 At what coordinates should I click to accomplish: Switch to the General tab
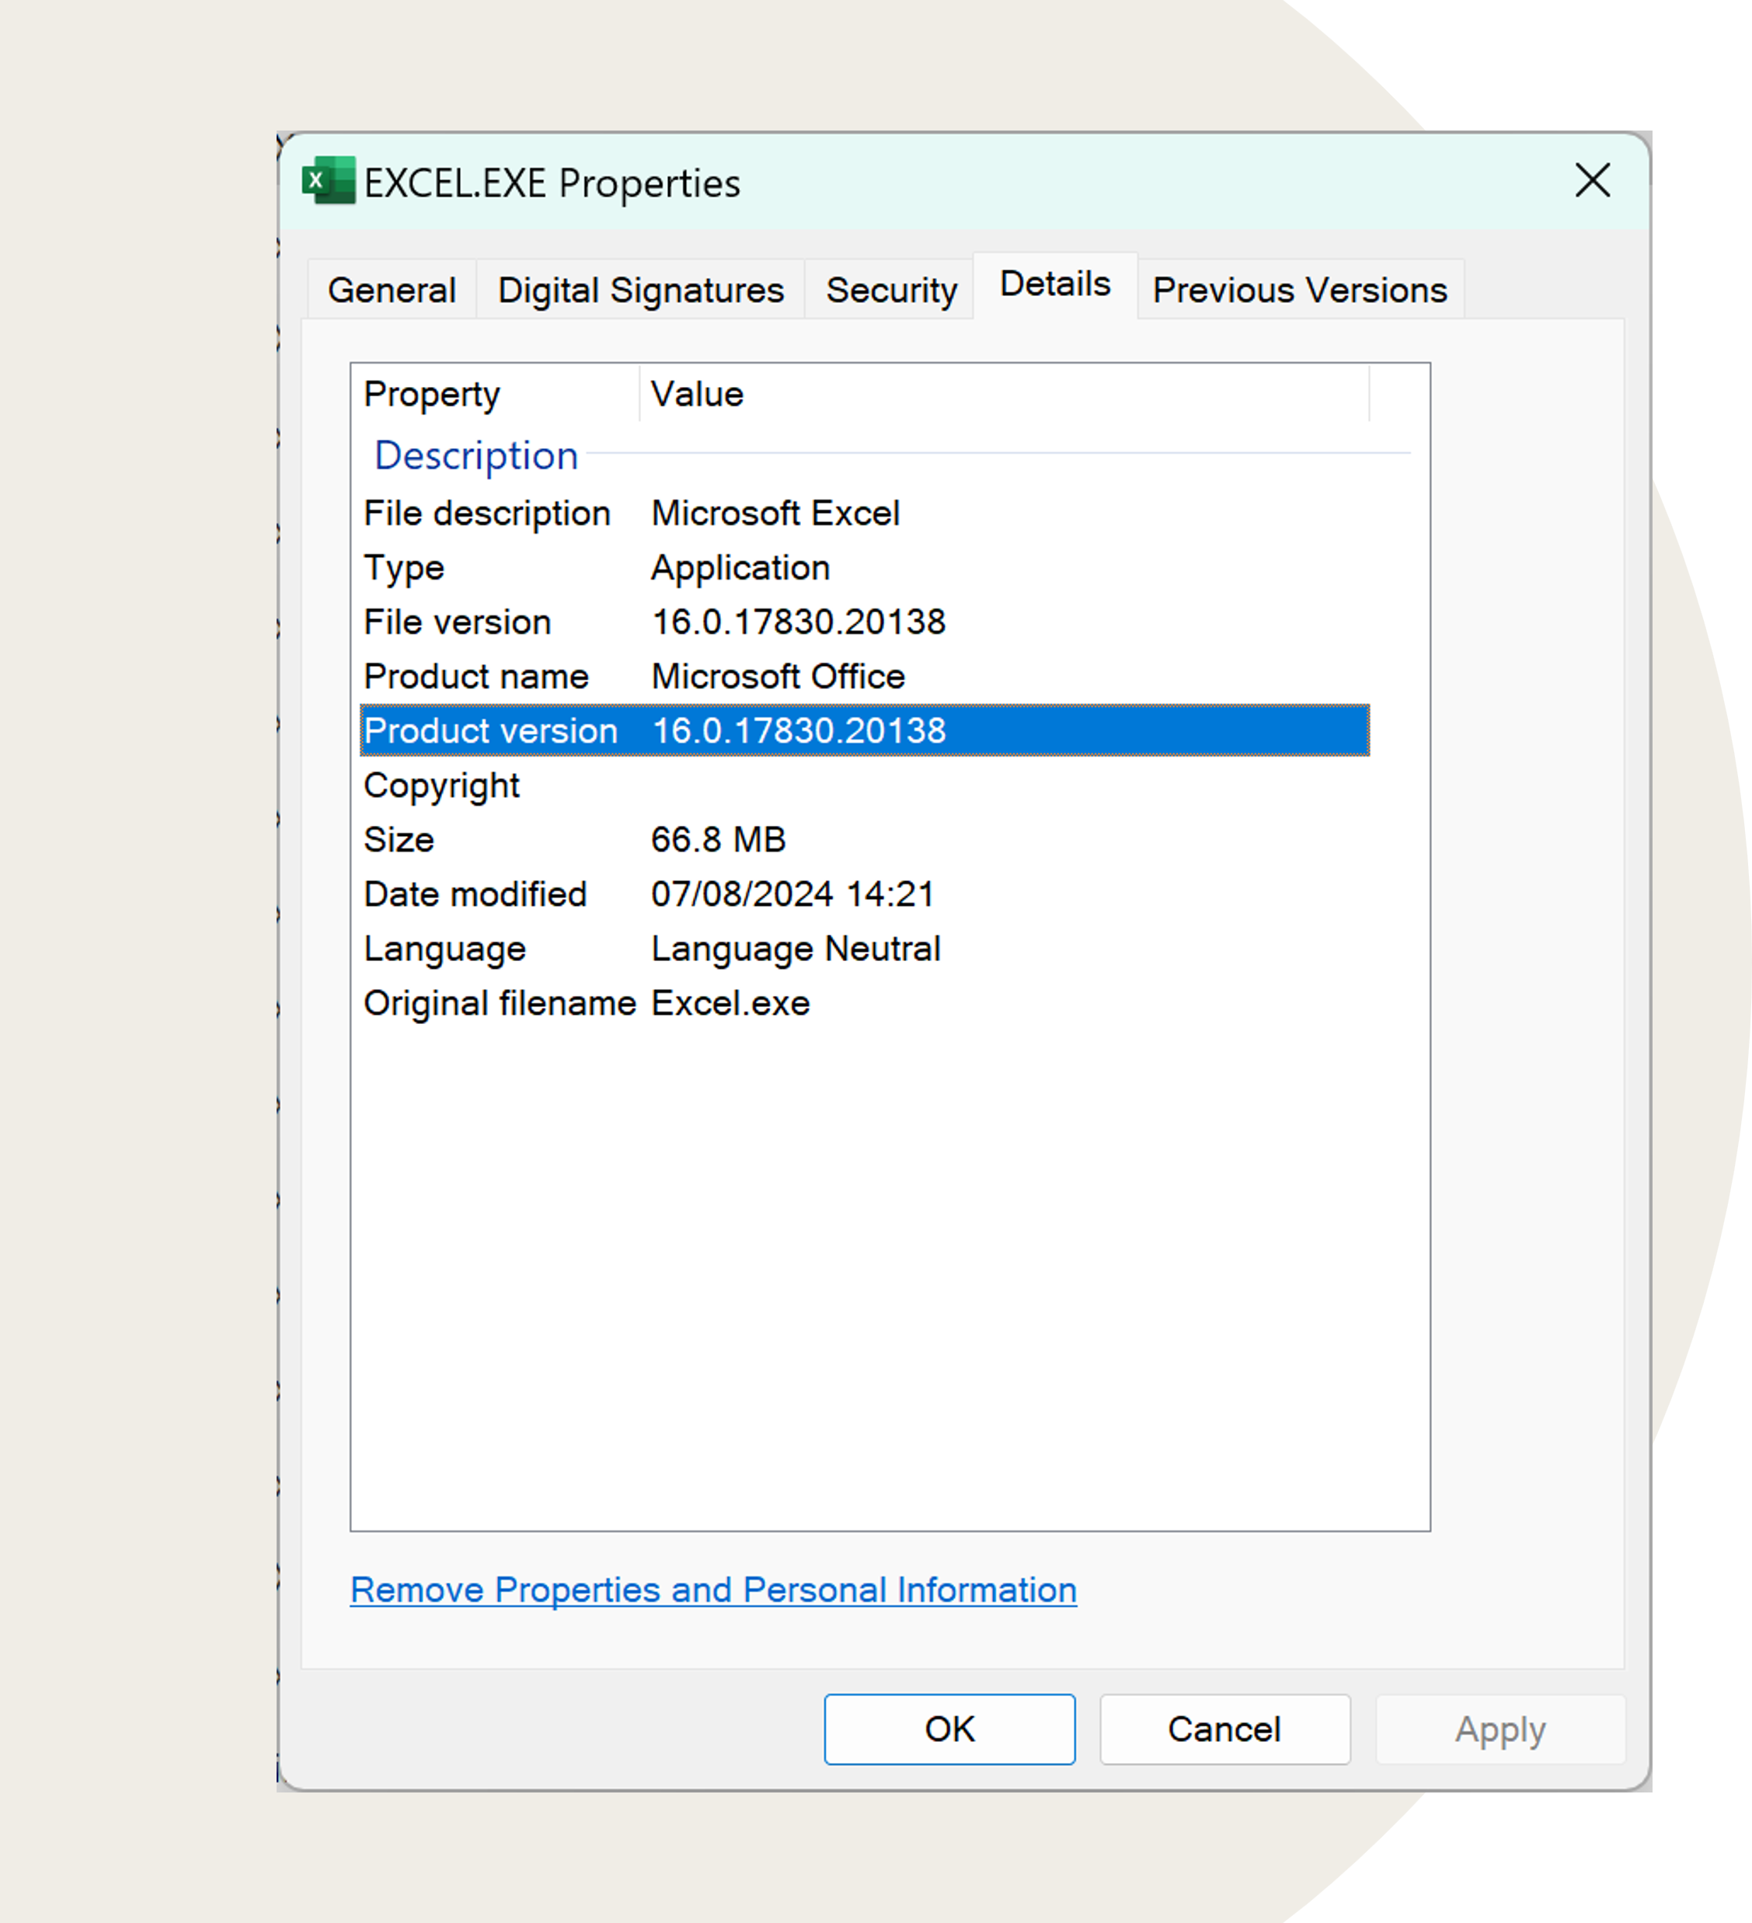click(x=391, y=290)
